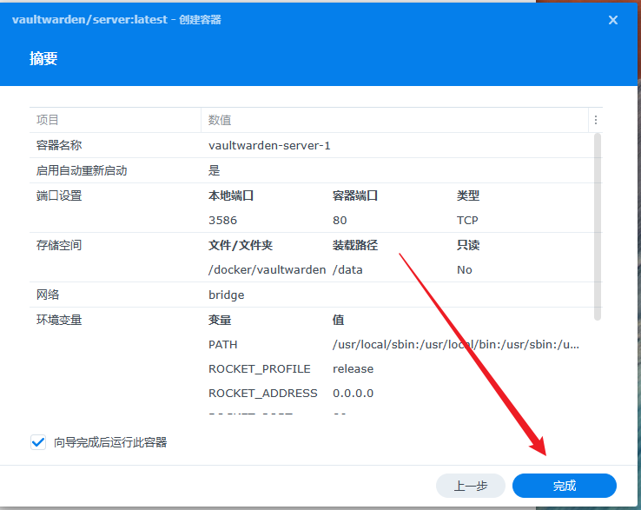
Task: Click the vaultwarden-server-1 container name value
Action: (x=269, y=145)
